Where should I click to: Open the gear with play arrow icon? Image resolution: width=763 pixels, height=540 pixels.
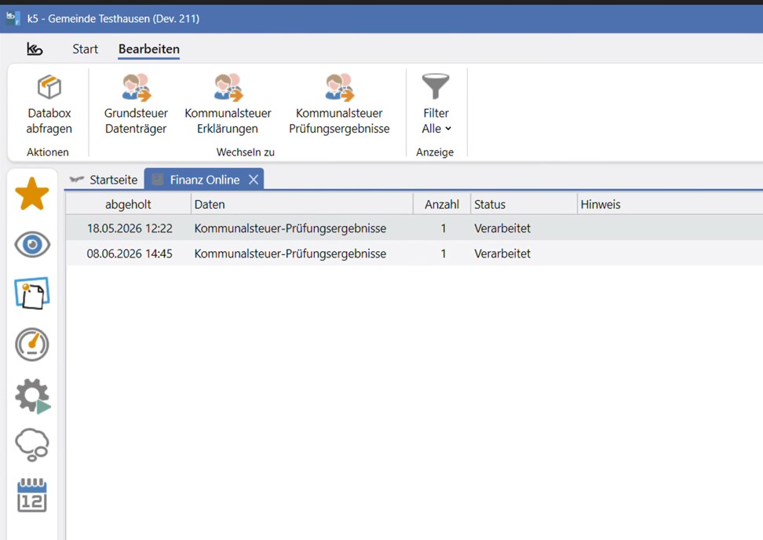click(33, 396)
